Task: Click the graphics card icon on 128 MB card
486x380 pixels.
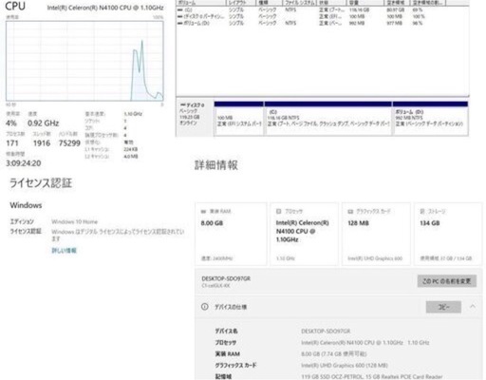Action: 350,211
